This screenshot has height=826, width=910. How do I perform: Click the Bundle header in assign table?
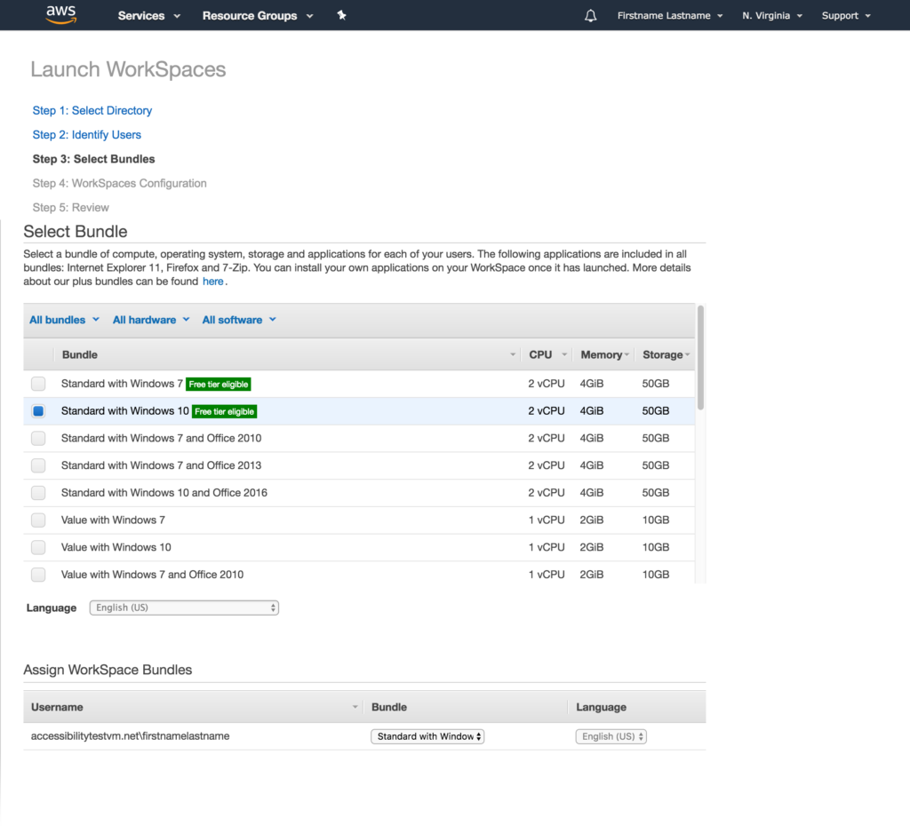click(389, 707)
